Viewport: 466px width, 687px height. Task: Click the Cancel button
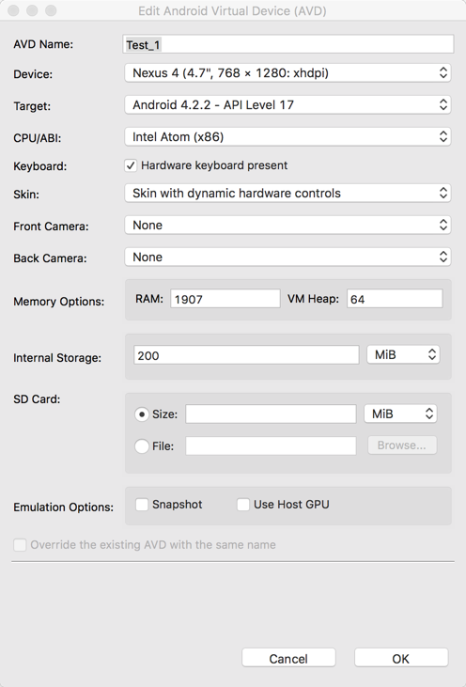[x=288, y=658]
